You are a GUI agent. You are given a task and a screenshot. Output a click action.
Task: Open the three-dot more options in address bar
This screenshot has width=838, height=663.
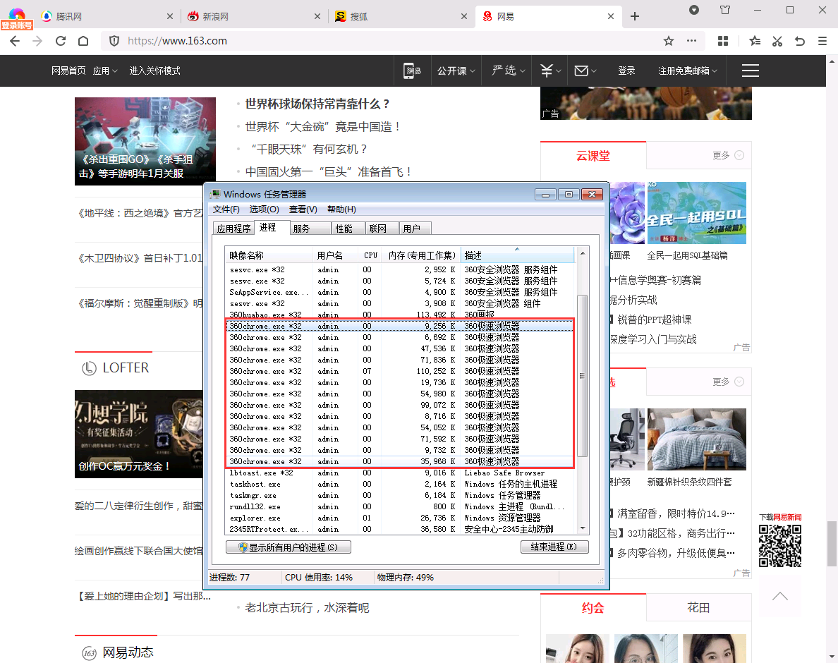coord(691,41)
